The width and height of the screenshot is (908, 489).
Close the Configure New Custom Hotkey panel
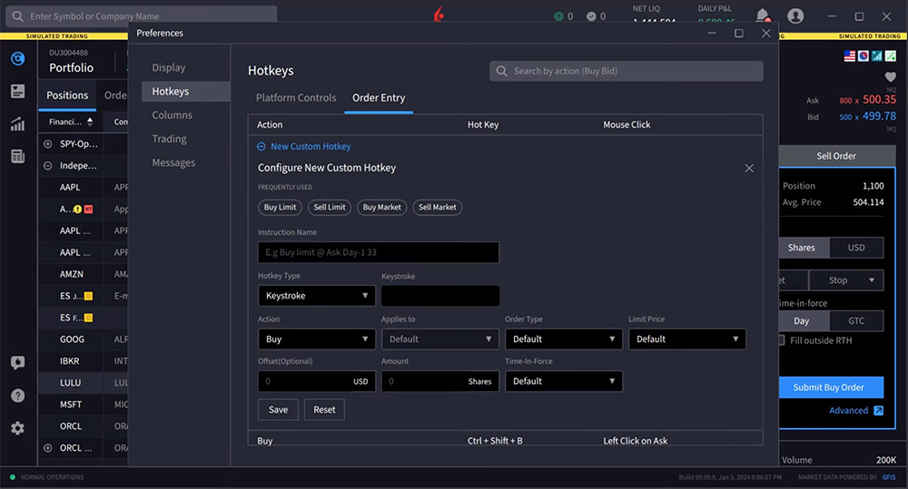coord(749,168)
